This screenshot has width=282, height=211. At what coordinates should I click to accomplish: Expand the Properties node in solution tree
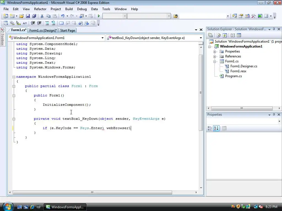(x=215, y=52)
